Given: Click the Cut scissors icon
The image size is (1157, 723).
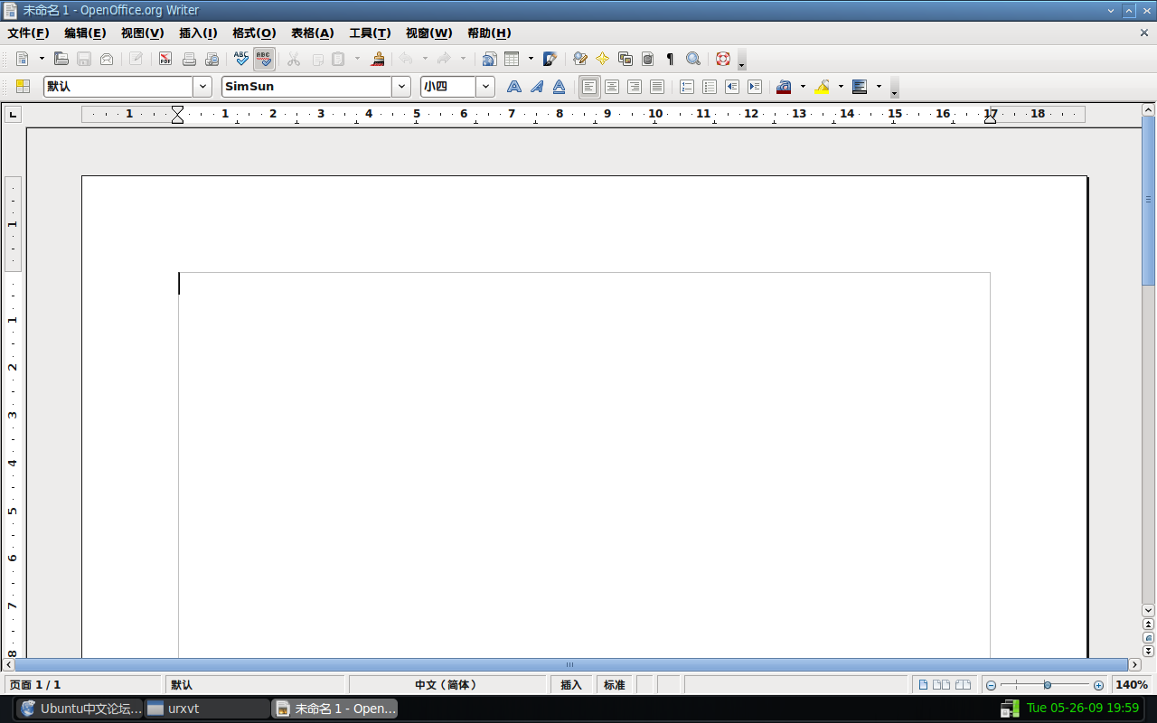Looking at the screenshot, I should click(x=294, y=59).
